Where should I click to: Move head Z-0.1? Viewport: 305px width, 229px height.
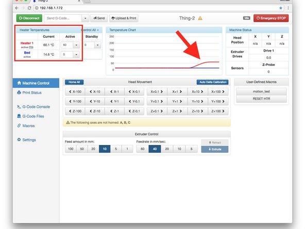point(134,111)
